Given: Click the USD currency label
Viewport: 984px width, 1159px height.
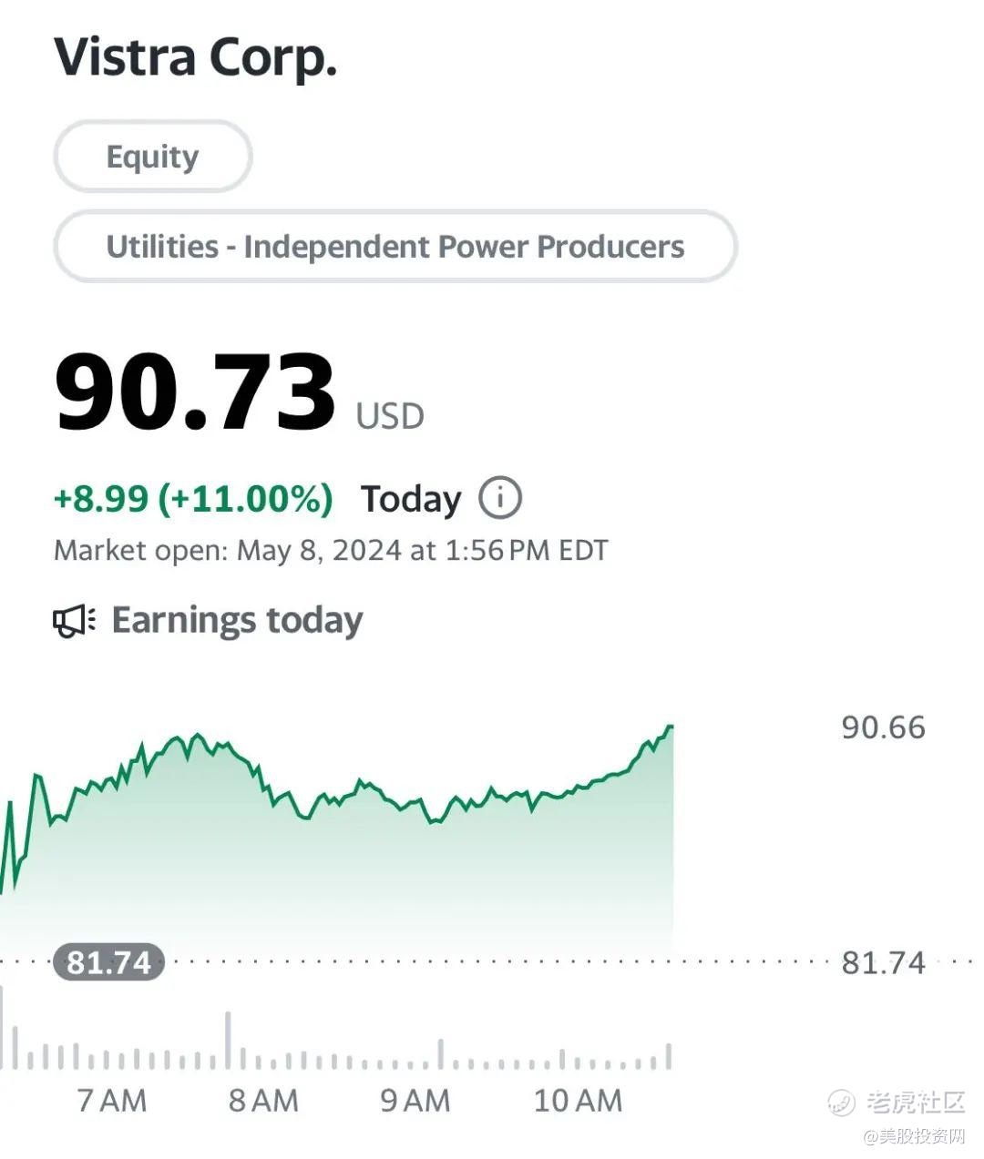Looking at the screenshot, I should pyautogui.click(x=390, y=416).
